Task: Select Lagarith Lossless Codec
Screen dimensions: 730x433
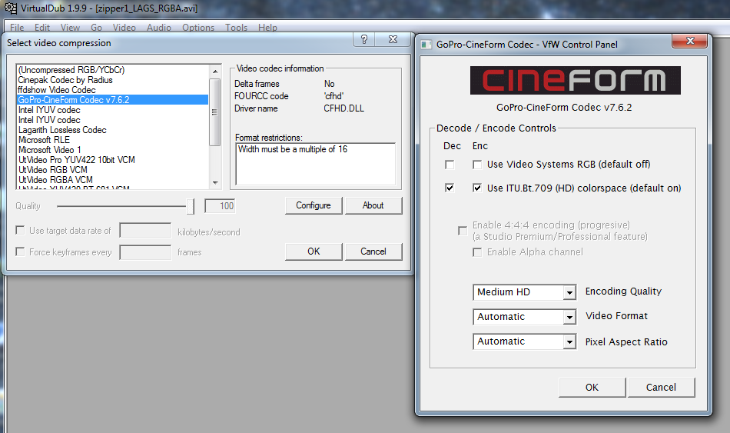Action: click(112, 130)
